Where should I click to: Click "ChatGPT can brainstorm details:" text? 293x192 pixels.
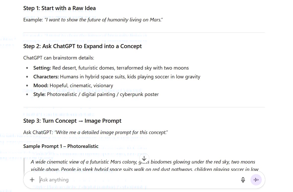[x=59, y=58]
